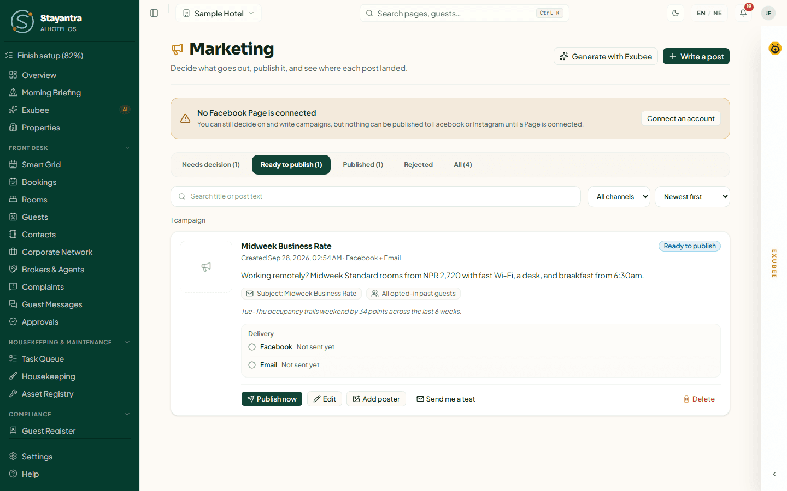This screenshot has width=787, height=491.
Task: Open Housekeeping page
Action: point(69,376)
